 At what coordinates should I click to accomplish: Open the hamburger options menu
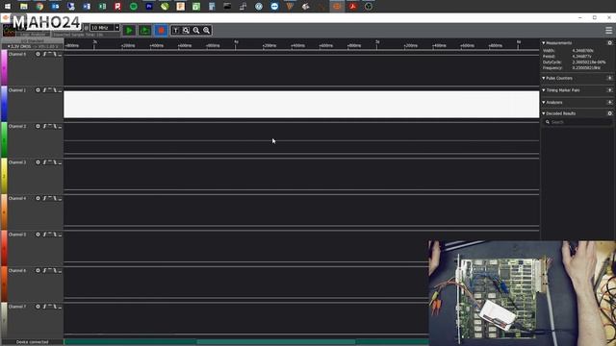pos(608,30)
